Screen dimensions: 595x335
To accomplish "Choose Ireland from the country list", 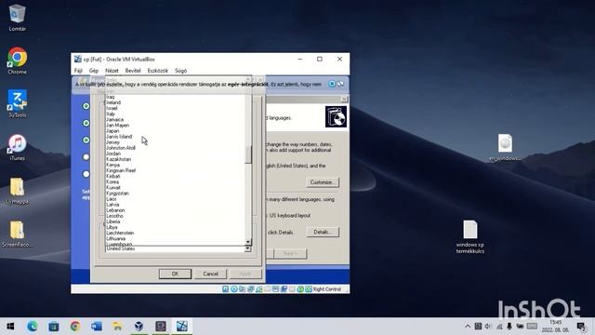I will point(113,102).
